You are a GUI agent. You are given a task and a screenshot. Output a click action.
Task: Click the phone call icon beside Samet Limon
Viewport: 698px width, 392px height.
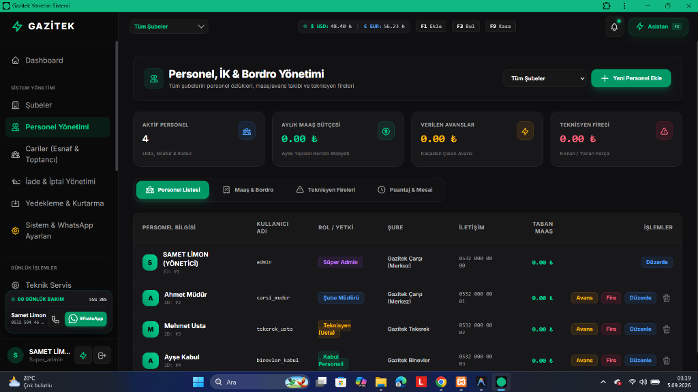55,319
